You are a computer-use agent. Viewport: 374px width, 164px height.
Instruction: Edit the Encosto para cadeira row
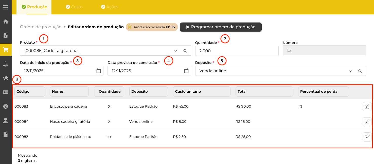(367, 107)
